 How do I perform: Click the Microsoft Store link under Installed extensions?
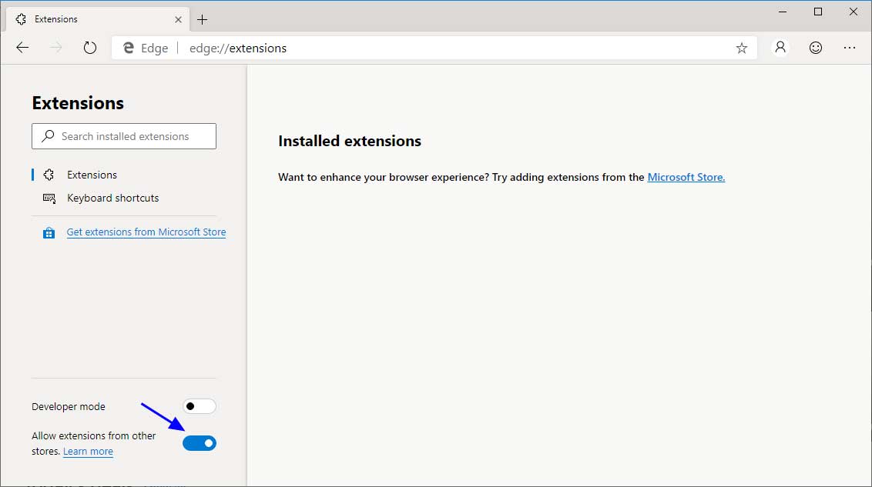click(x=686, y=177)
